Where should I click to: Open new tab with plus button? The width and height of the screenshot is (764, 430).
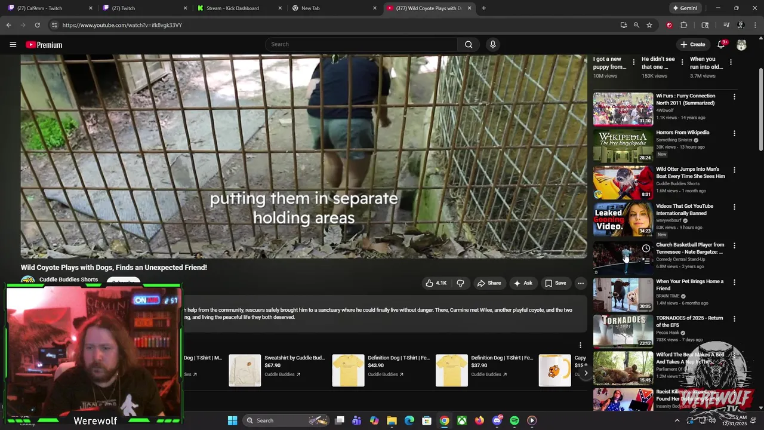pyautogui.click(x=483, y=8)
